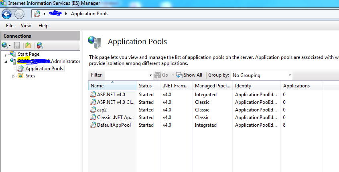
Task: Click the Identity cell for ASP.NET v4.0
Action: pyautogui.click(x=256, y=95)
